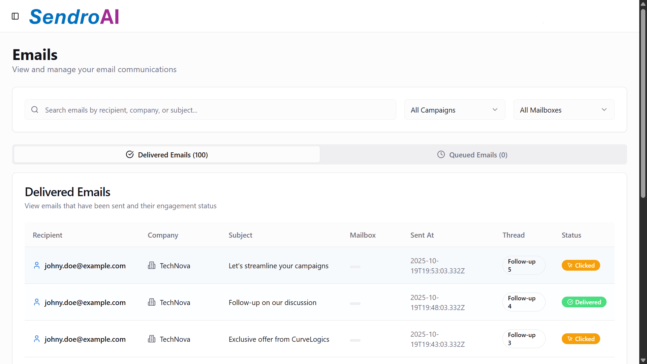Click the SendroAI logo
This screenshot has width=647, height=364.
coord(74,16)
